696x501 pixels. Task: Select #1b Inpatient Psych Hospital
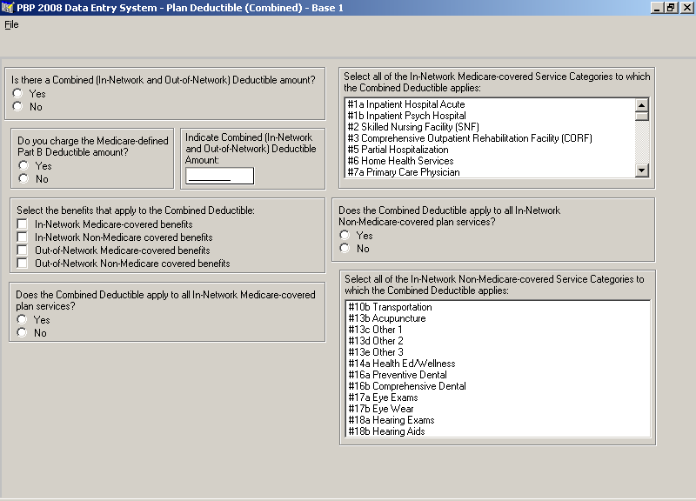point(491,116)
